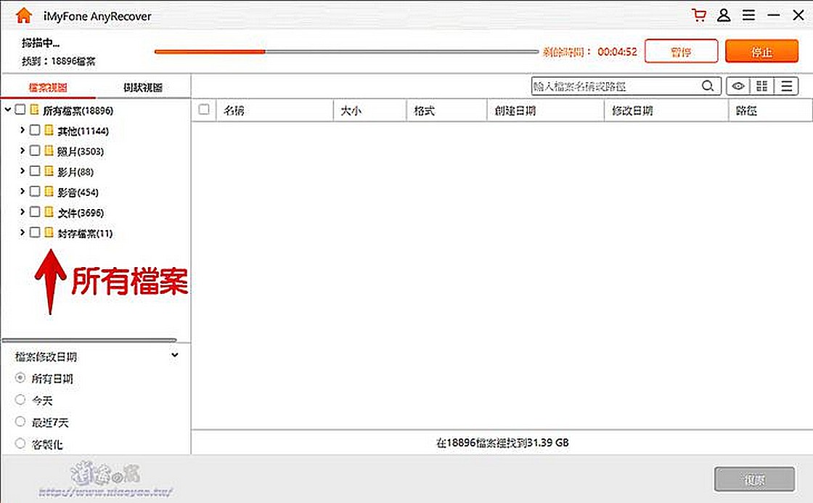Screen dimensions: 813x503
Task: Select the 其他(11144) tree label
Action: tap(83, 131)
